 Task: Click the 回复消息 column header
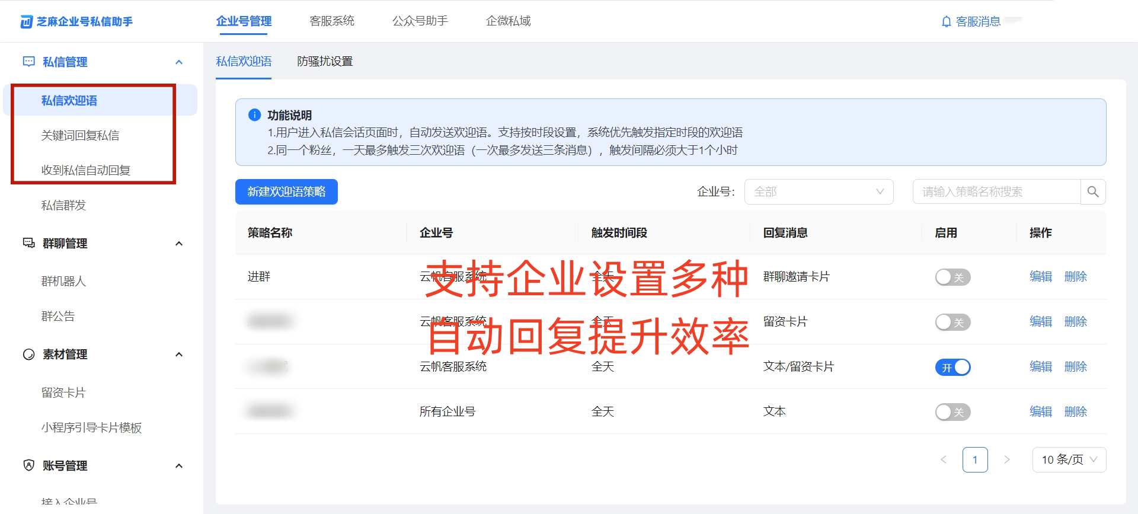click(785, 233)
